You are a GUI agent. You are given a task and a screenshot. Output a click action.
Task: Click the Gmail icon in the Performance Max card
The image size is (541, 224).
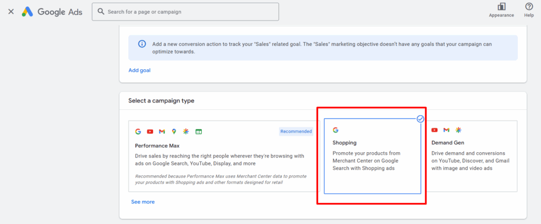point(162,131)
